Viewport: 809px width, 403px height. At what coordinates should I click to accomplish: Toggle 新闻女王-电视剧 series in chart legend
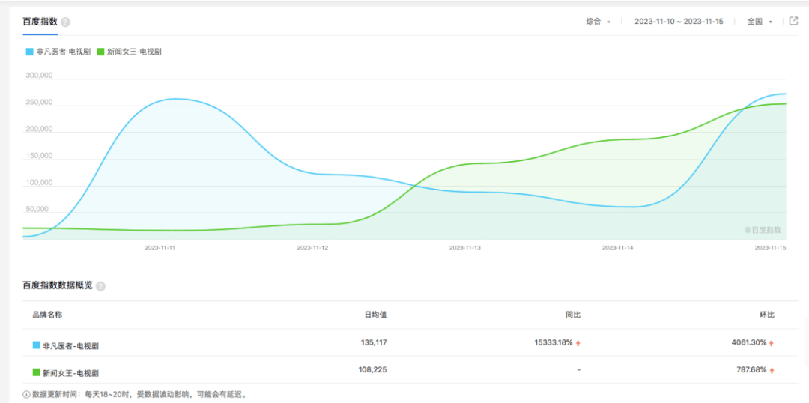pos(129,52)
